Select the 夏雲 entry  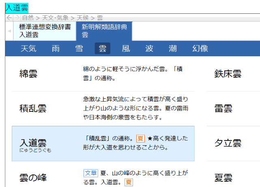pyautogui.click(x=234, y=174)
